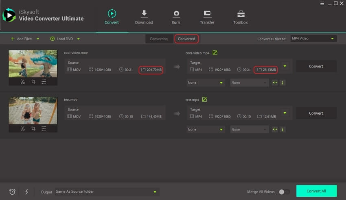The image size is (346, 200).
Task: Go to the Download tab
Action: pos(144,17)
